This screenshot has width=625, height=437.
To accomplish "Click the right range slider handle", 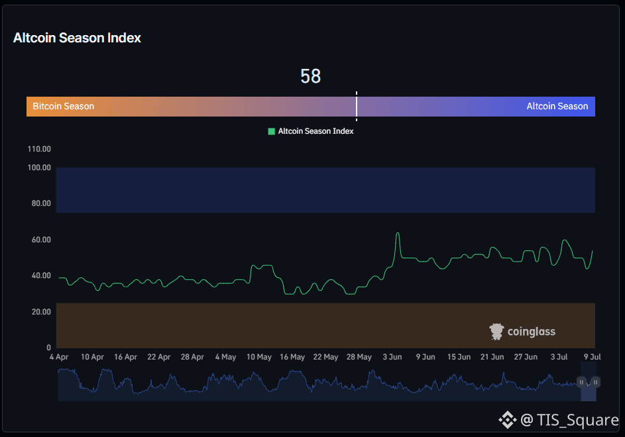I will click(595, 383).
